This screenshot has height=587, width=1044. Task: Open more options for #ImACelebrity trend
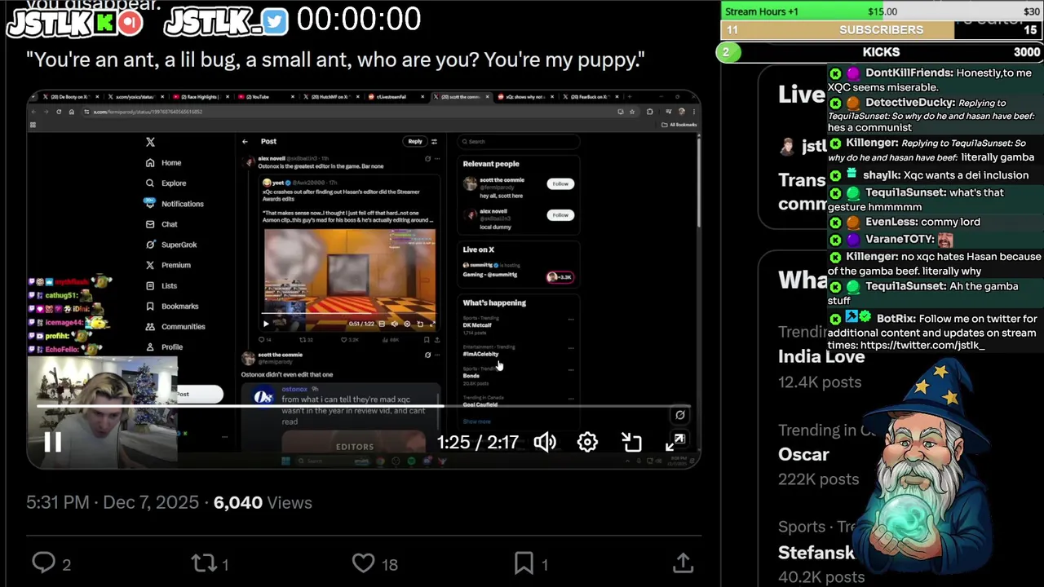click(x=570, y=348)
